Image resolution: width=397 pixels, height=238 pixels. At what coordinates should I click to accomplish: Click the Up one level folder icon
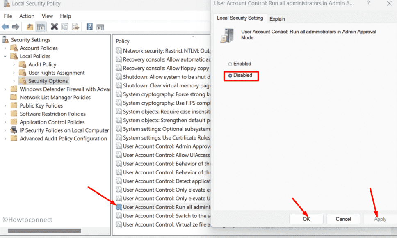[x=30, y=27]
